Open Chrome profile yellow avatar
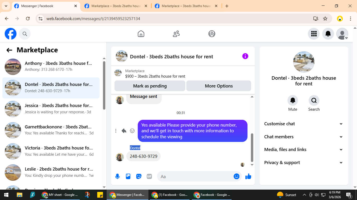357x200 pixels. point(340,18)
